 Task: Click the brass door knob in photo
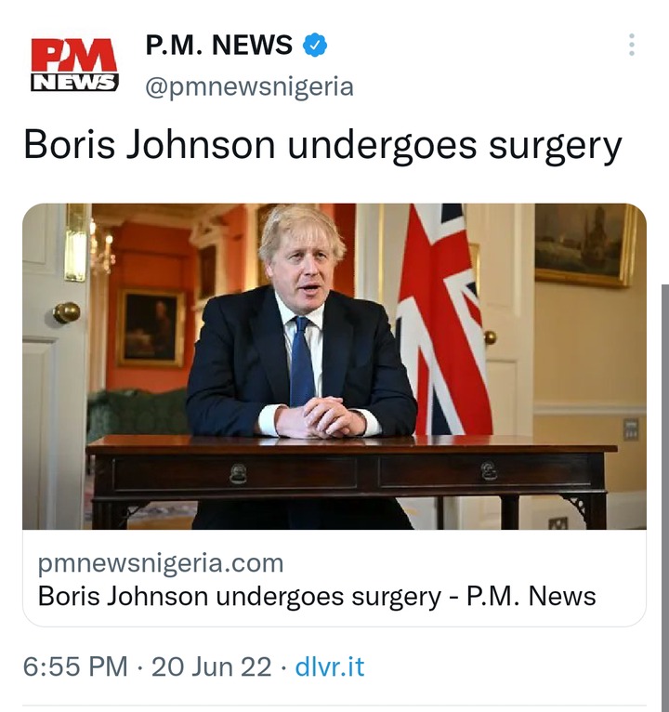tap(67, 312)
